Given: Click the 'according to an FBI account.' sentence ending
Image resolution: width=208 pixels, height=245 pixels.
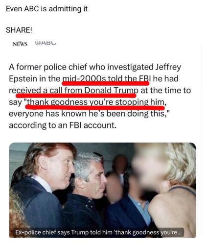Looking at the screenshot, I should tap(63, 125).
